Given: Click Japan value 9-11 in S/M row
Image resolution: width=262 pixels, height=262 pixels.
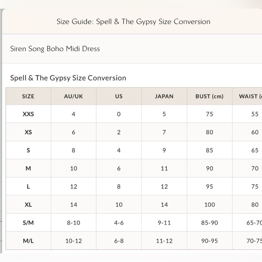Looking at the screenshot, I should tap(164, 223).
